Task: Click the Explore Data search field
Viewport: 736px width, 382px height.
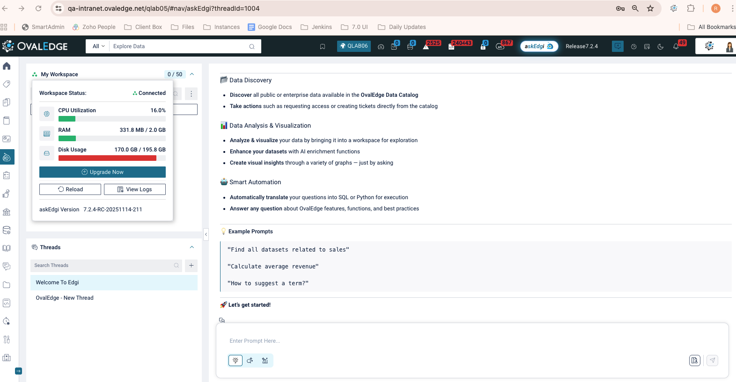Action: coord(180,46)
